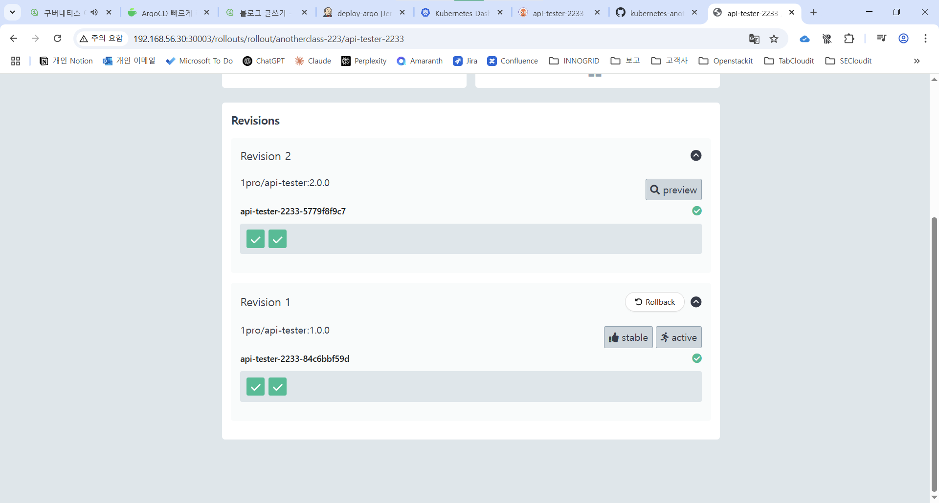This screenshot has height=503, width=939.
Task: Click replica set name api-tester-2233-5779f8f9c7
Action: pyautogui.click(x=293, y=211)
